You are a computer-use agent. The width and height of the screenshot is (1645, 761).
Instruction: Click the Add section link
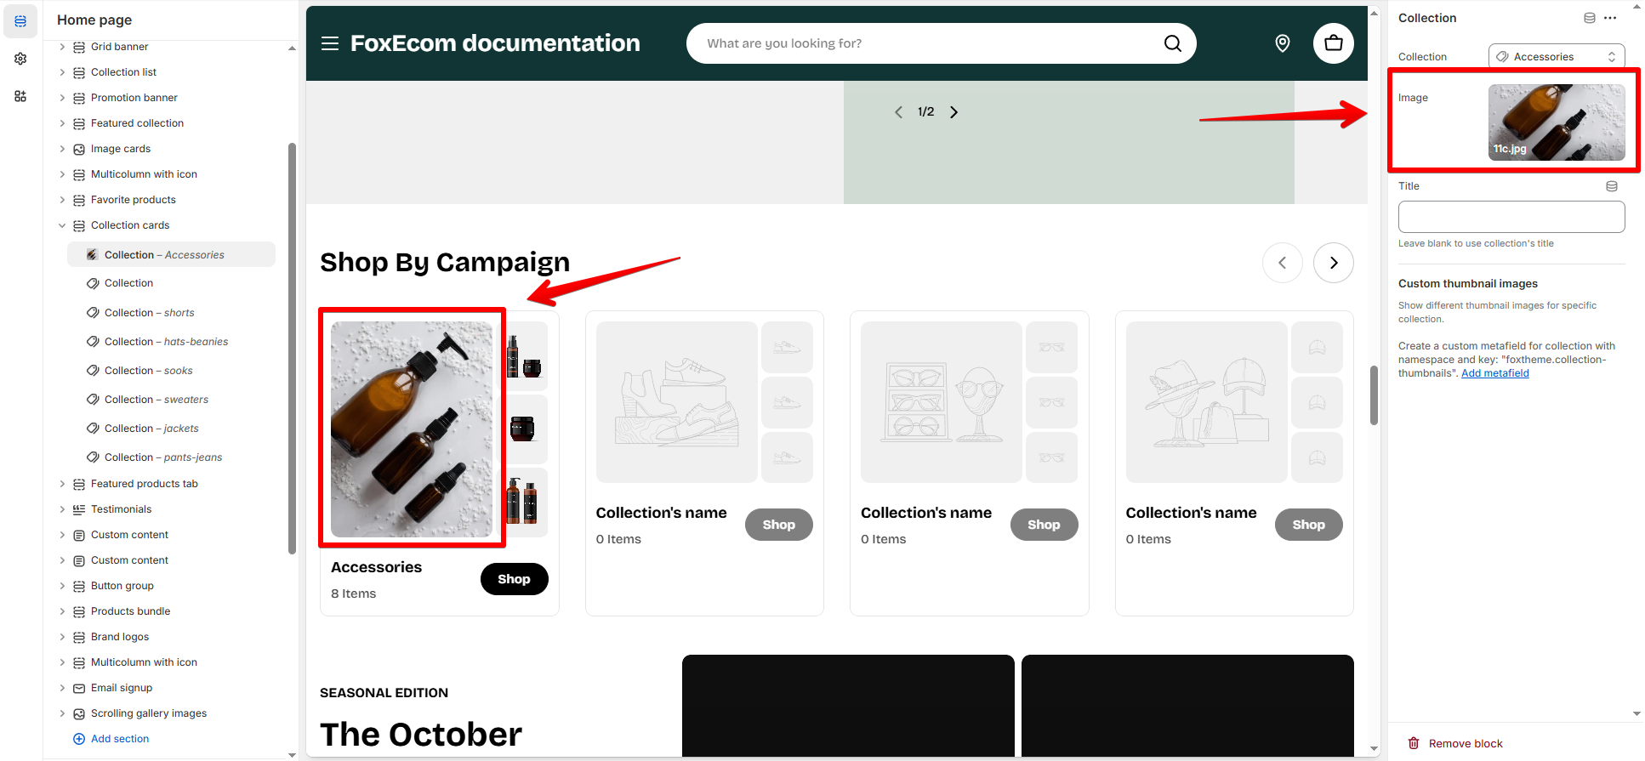[x=120, y=739]
